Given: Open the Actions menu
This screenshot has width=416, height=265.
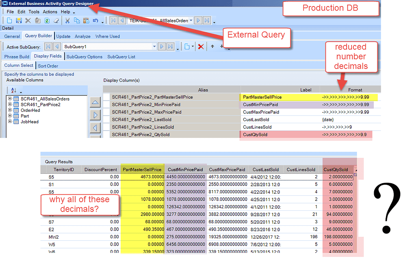Looking at the screenshot, I should [x=50, y=12].
